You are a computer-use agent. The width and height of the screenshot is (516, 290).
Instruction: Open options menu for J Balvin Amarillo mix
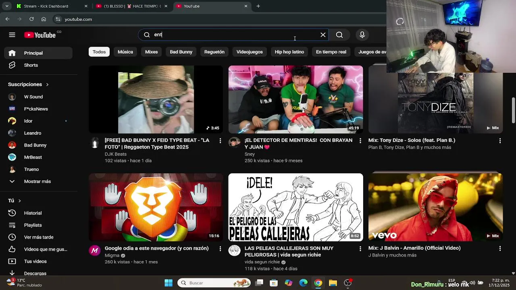click(500, 249)
